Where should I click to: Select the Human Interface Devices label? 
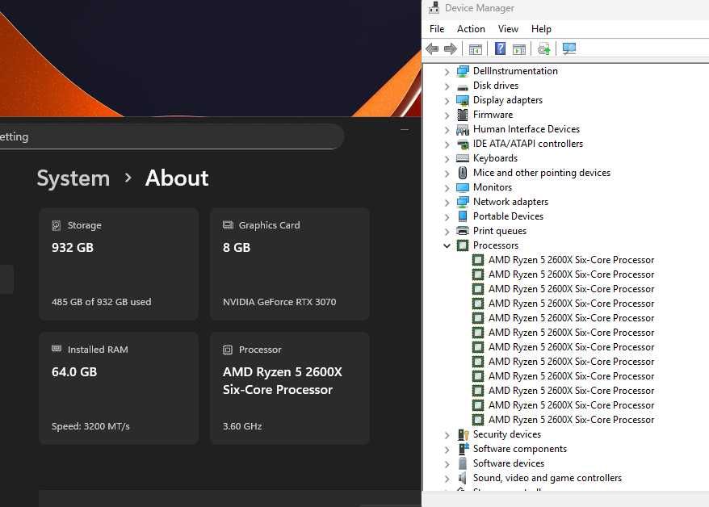[527, 129]
